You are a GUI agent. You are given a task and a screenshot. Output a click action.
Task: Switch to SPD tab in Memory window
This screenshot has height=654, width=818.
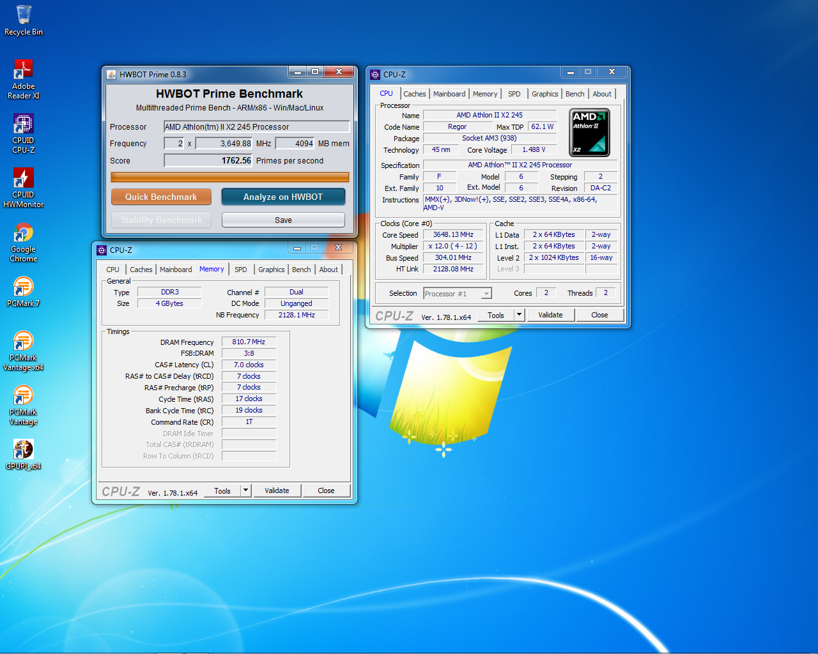point(240,270)
